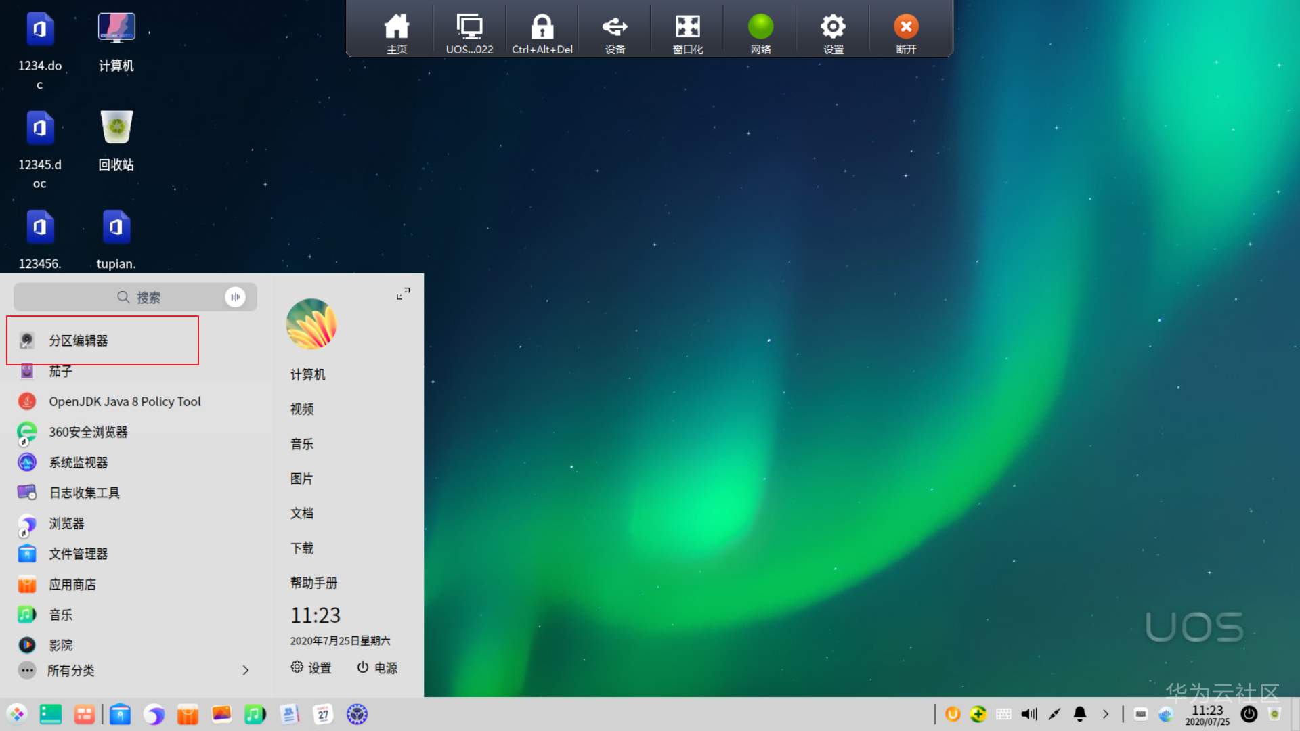Expand launcher to fullscreen mode
The width and height of the screenshot is (1300, 731).
(x=403, y=294)
